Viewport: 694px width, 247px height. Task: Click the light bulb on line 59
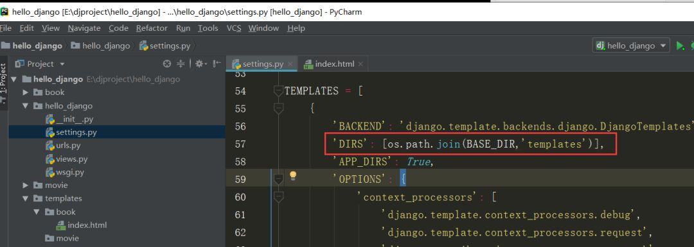coord(292,176)
